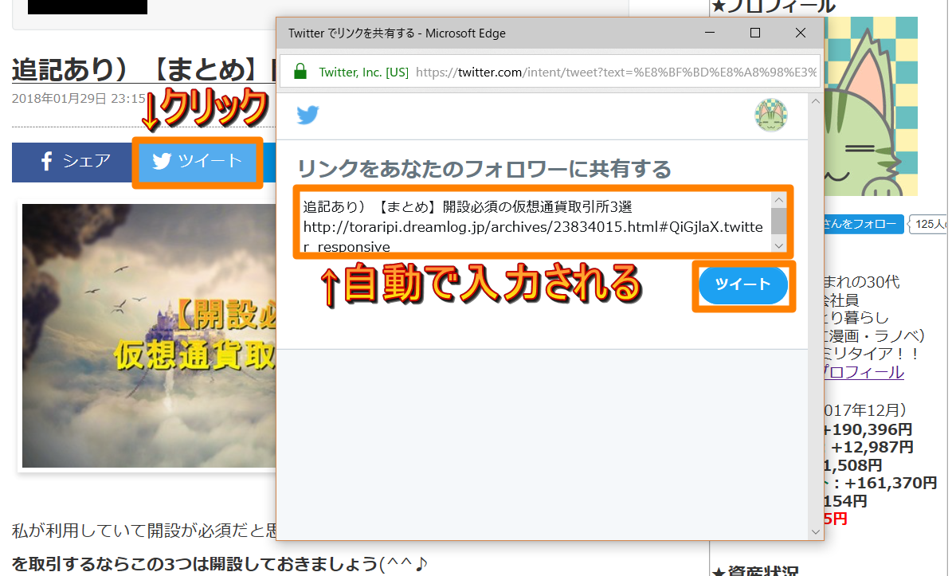Minimize the Twitter share Edge window
This screenshot has height=576, width=952.
[x=709, y=33]
